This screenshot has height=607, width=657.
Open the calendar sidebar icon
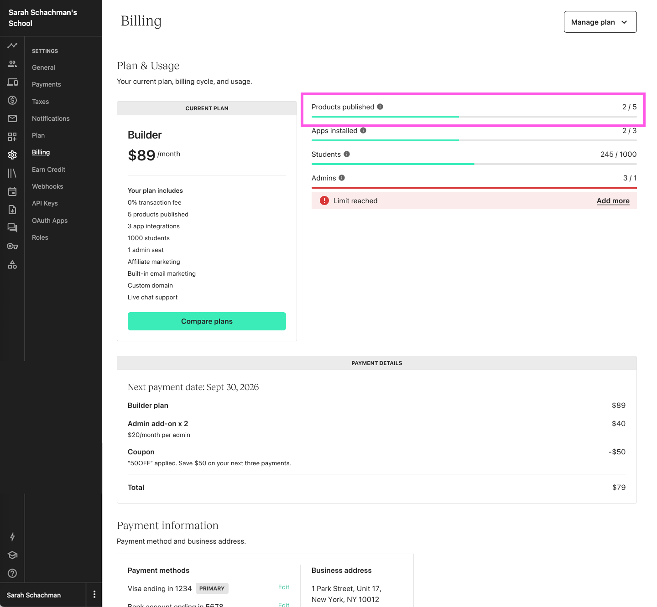(12, 191)
